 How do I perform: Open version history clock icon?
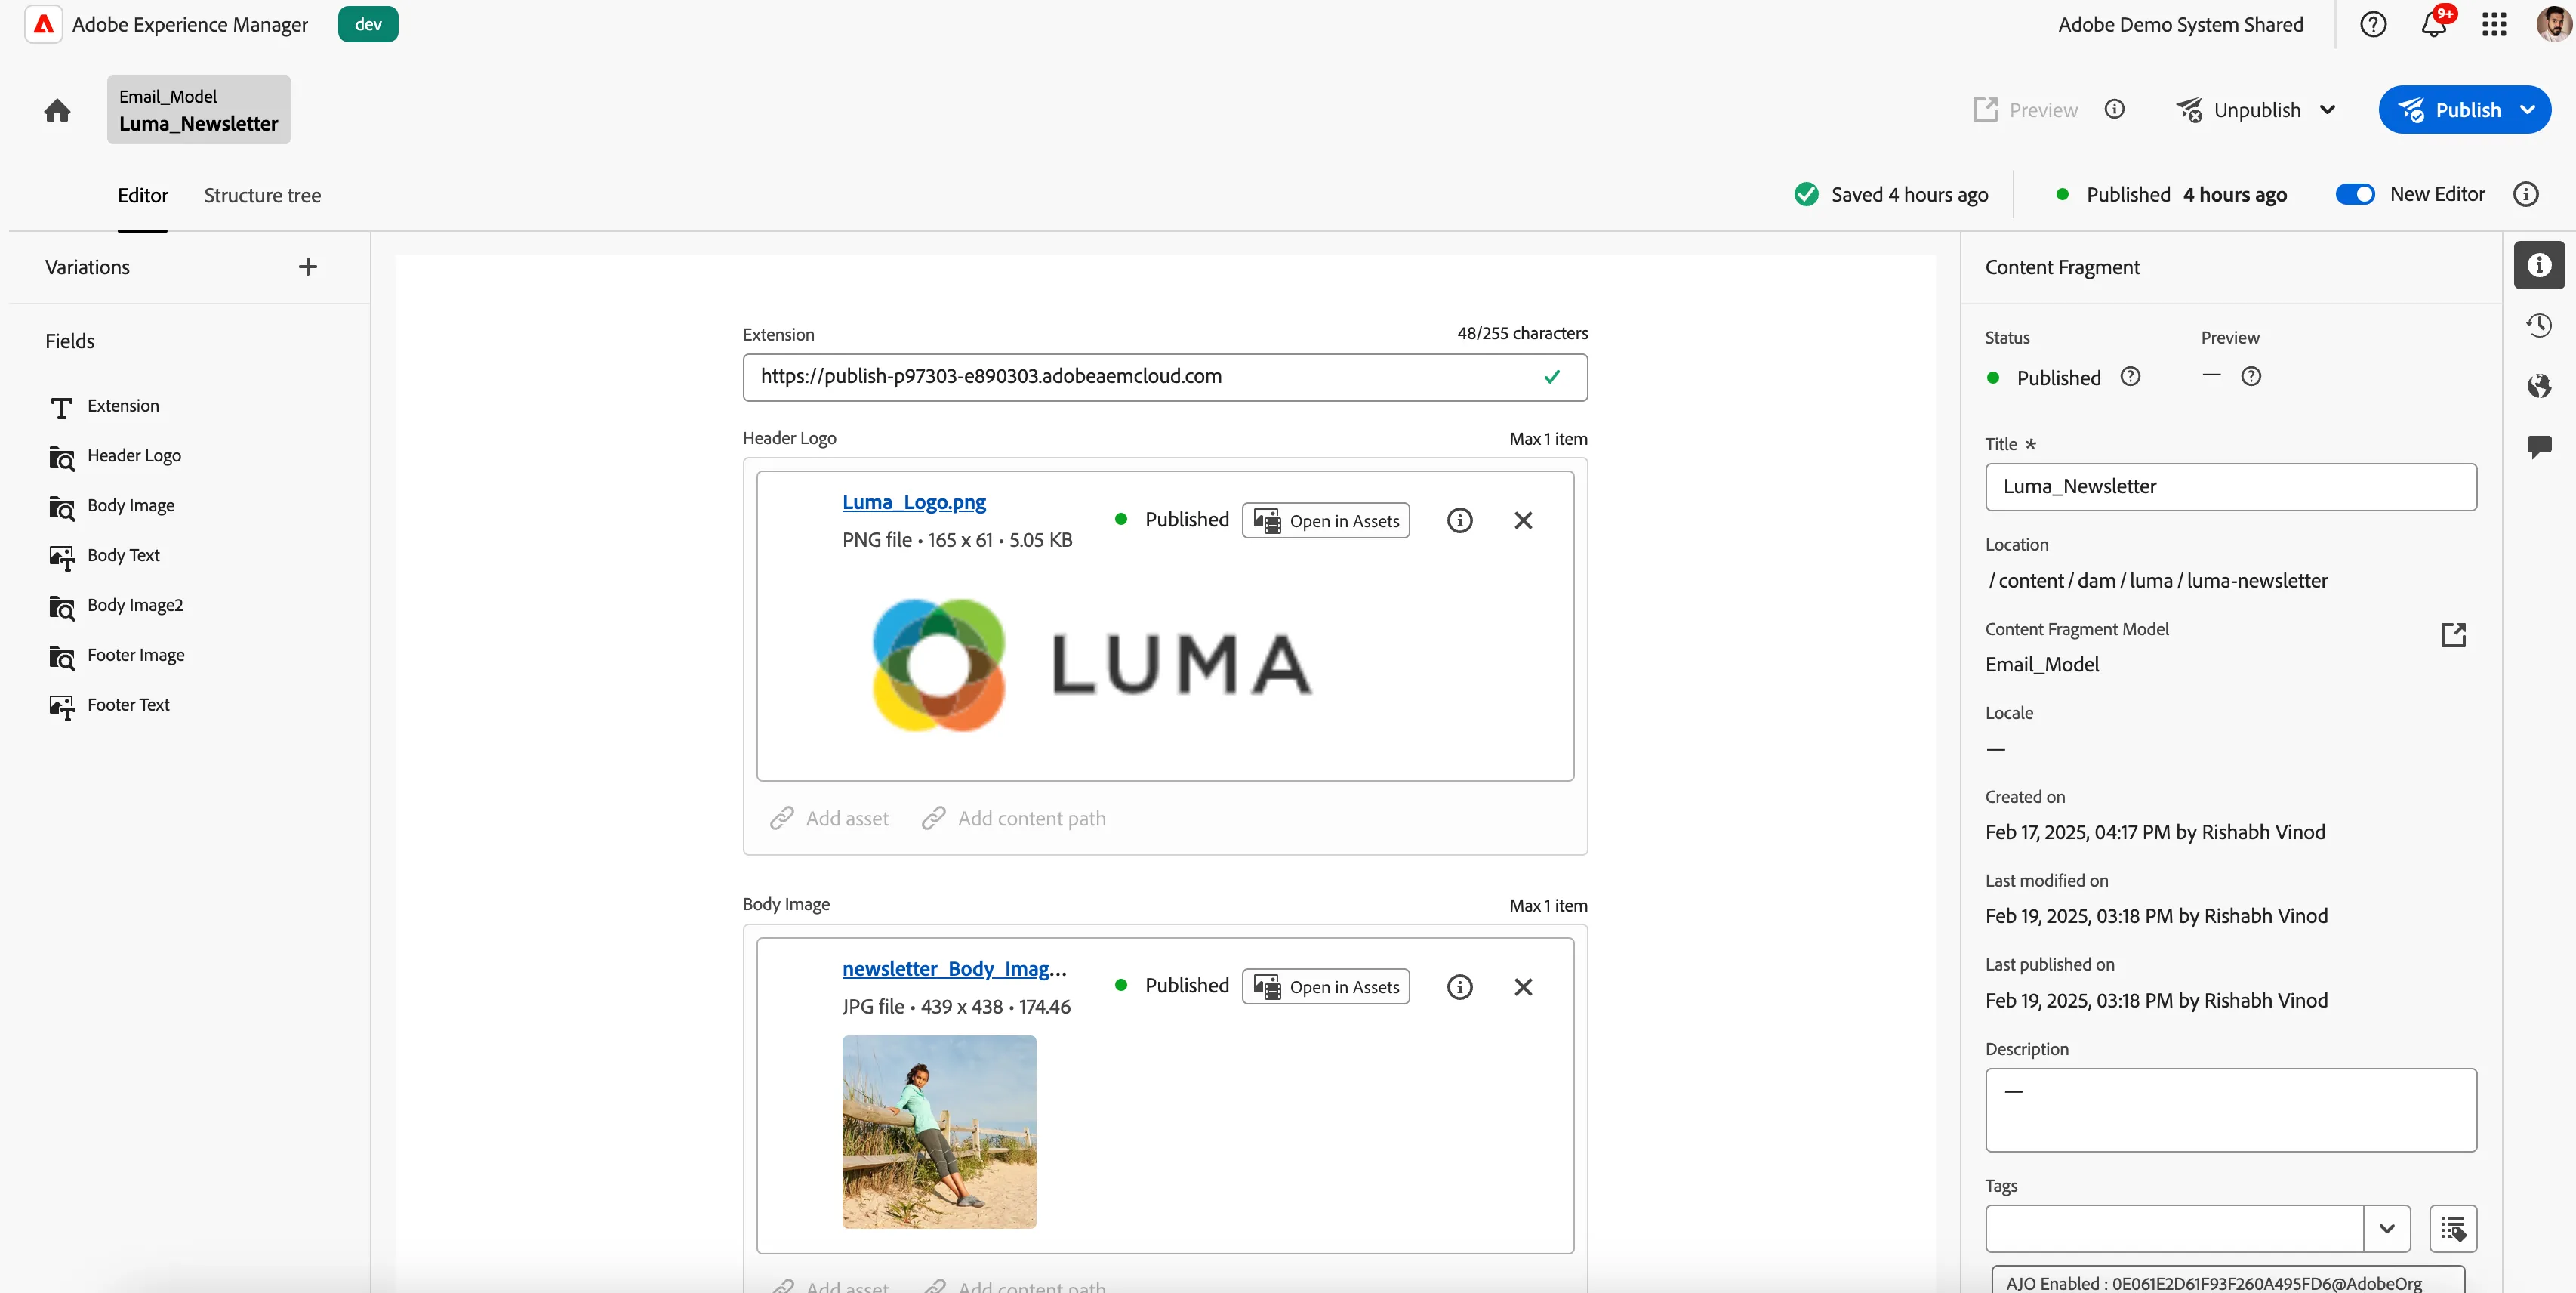click(x=2539, y=325)
